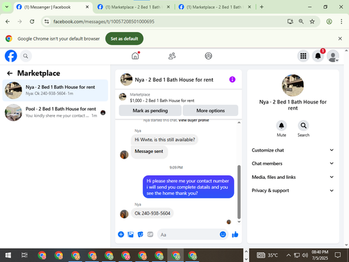The image size is (349, 262).
Task: Select the Nya conversation in list
Action: [x=55, y=90]
